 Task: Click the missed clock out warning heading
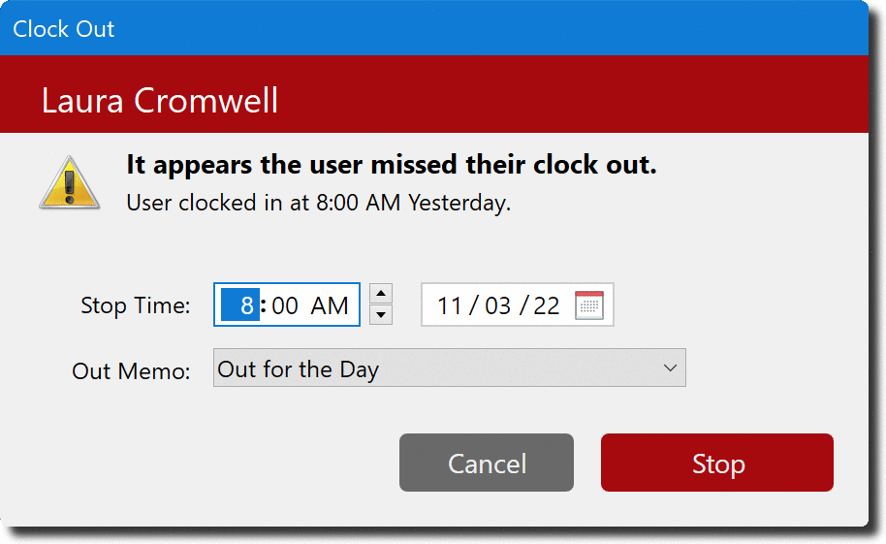click(392, 165)
